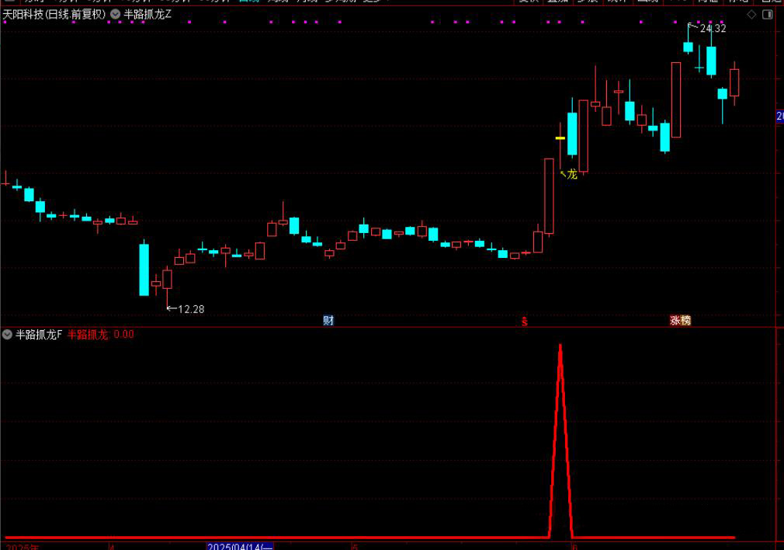The height and width of the screenshot is (550, 784).
Task: Select the yellow 龙 signal marker
Action: click(571, 174)
